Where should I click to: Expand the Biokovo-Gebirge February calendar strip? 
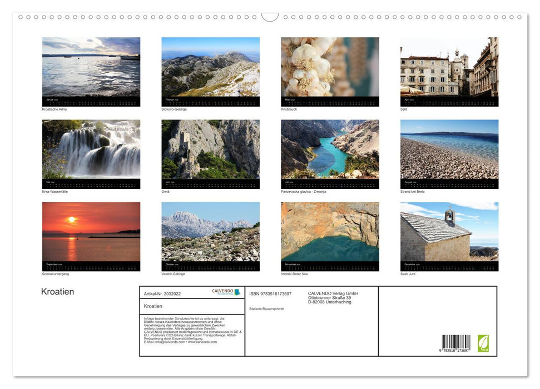point(210,102)
